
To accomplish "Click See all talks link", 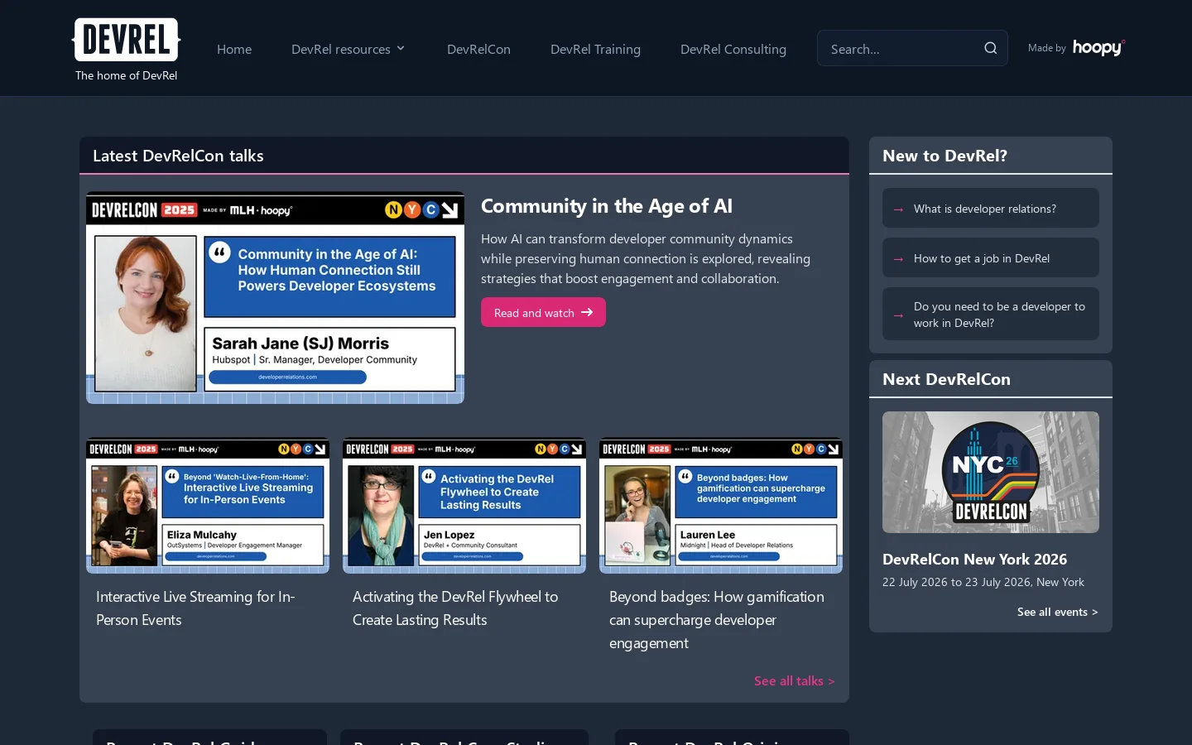I will click(794, 680).
